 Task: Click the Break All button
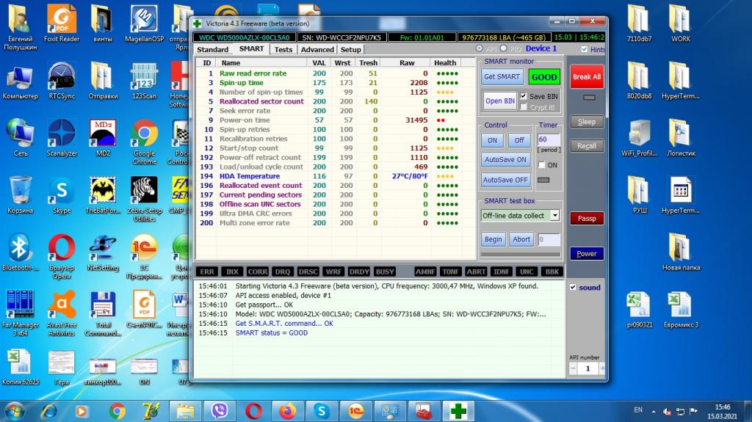pos(587,77)
